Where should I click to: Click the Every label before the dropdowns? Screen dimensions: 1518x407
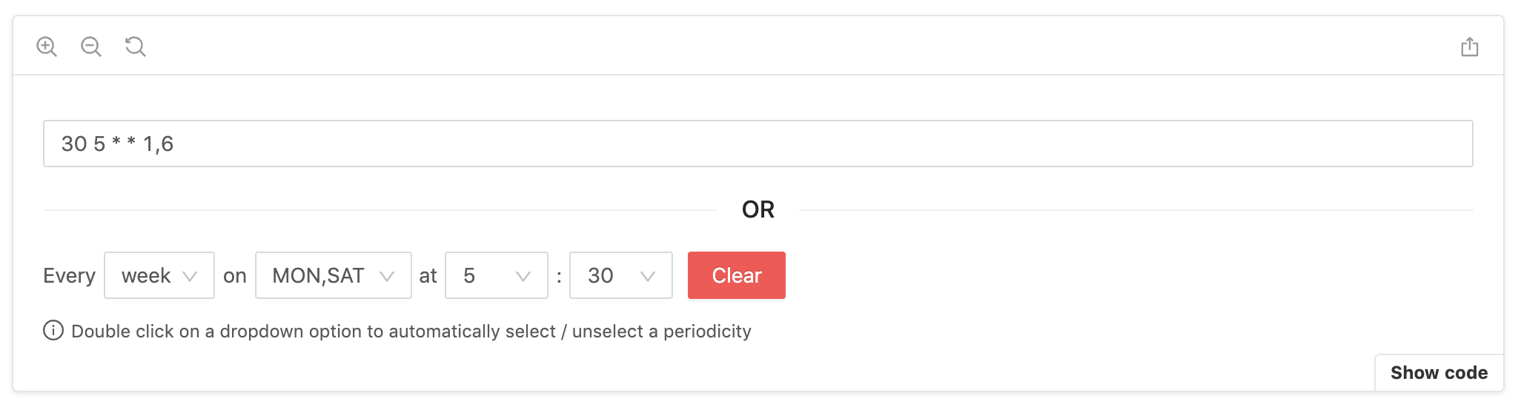(x=69, y=275)
